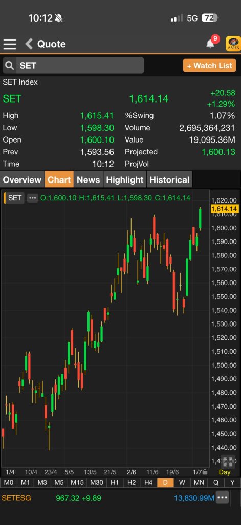This screenshot has width=241, height=525.
Task: Choose the Q quarterly timeframe
Action: pos(215,482)
